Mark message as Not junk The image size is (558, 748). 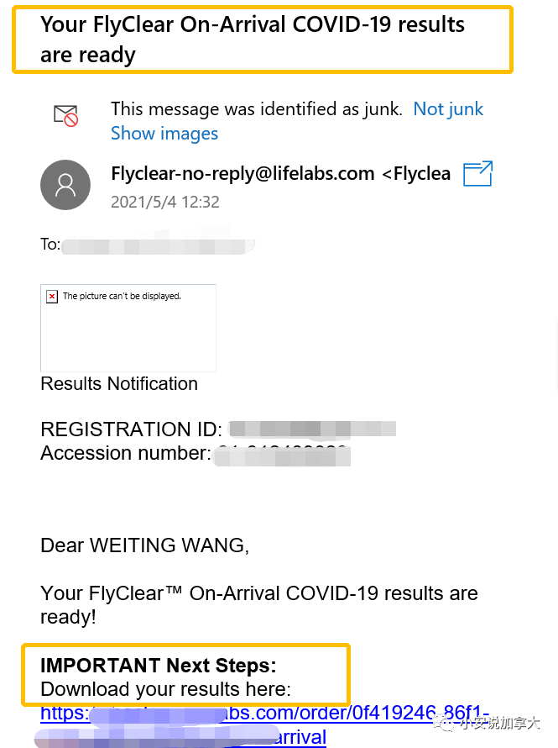pos(448,109)
